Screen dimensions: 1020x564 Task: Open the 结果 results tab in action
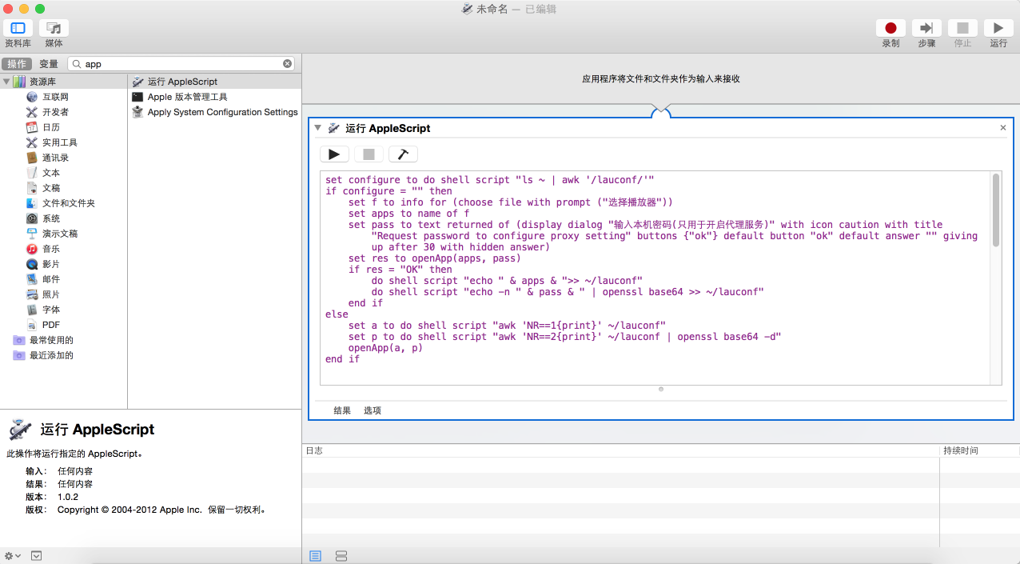coord(342,410)
